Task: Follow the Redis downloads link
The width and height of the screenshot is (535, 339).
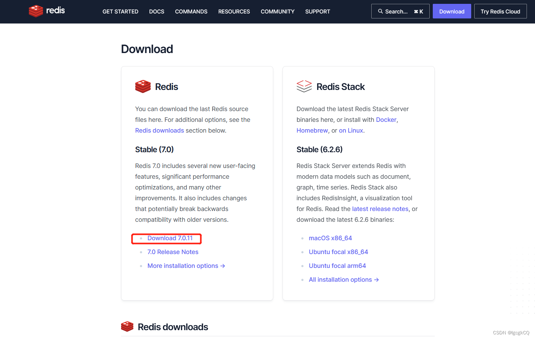Action: click(x=160, y=130)
